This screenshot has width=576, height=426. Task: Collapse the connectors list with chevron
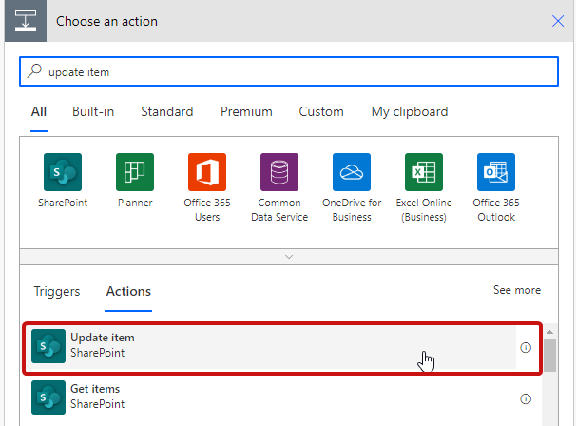coord(289,257)
